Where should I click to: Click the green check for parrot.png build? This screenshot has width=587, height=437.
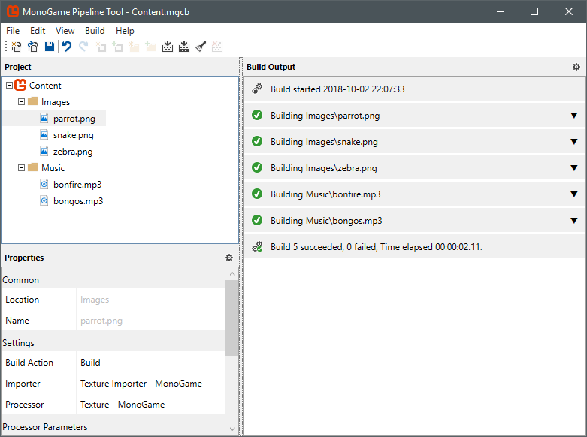(x=257, y=115)
